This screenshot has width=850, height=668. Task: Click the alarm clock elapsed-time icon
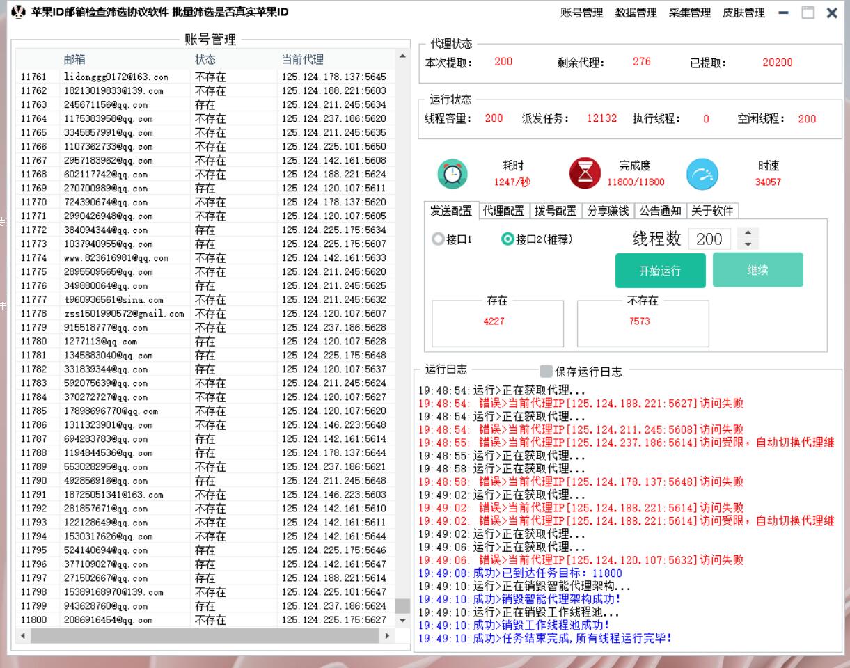pos(452,174)
